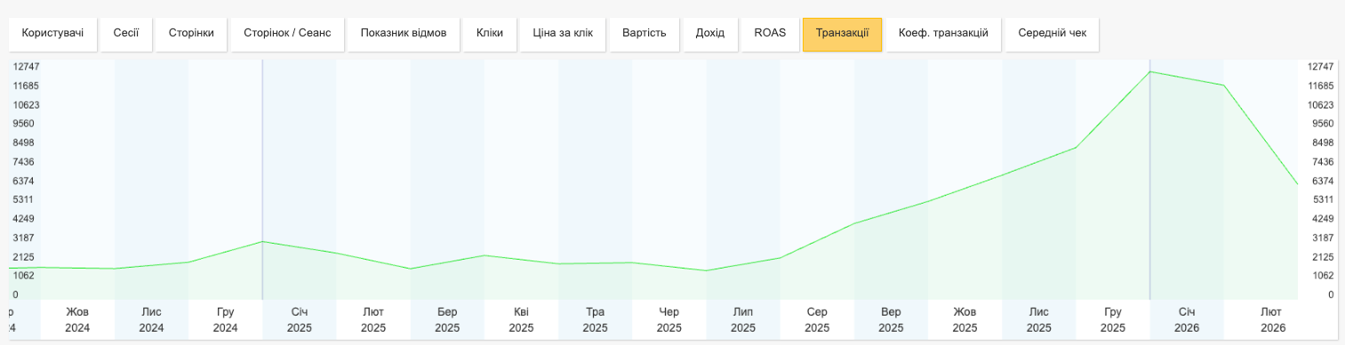Select the Лис 2024 month column
Image resolution: width=1345 pixels, height=345 pixels.
pos(151,320)
